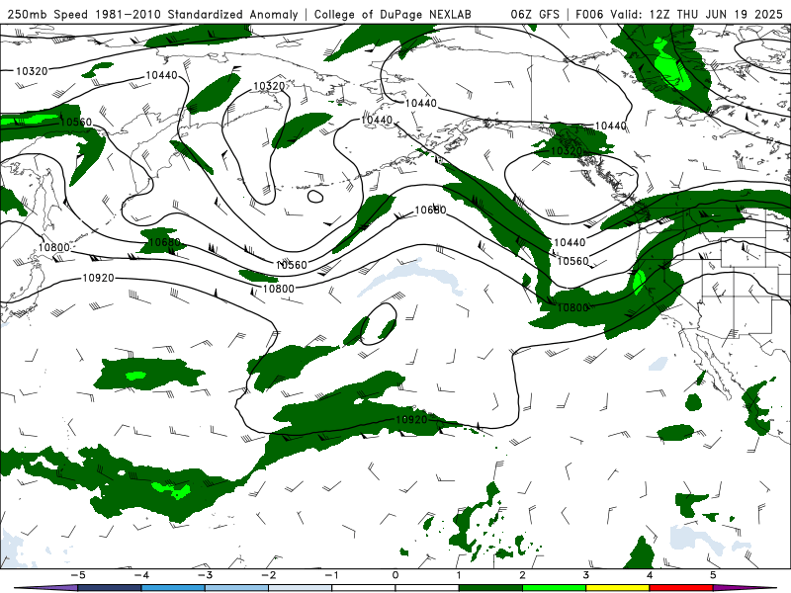Select the medium blue legend segment between -4 and -3
This screenshot has height=593, width=791.
pos(173,588)
